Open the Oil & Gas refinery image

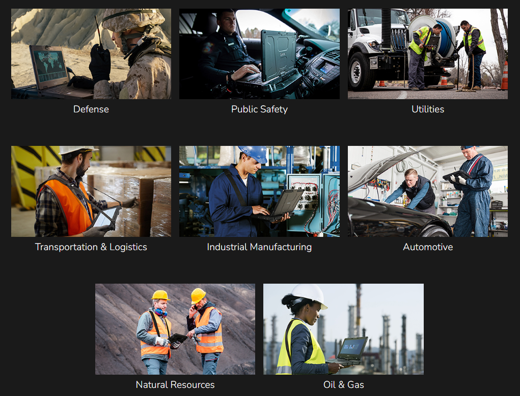pyautogui.click(x=344, y=329)
